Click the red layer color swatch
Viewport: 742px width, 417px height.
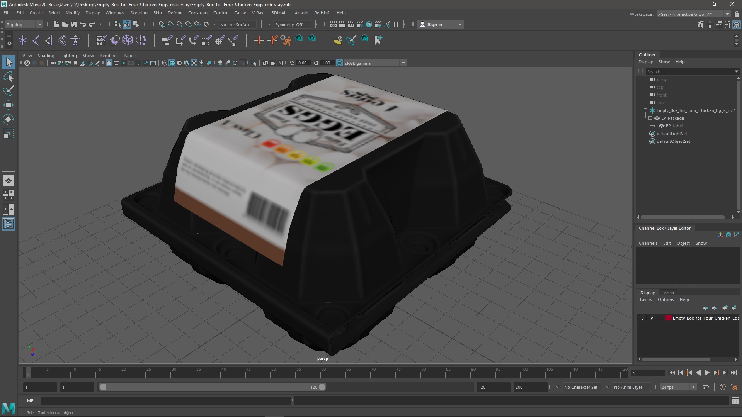pyautogui.click(x=669, y=318)
